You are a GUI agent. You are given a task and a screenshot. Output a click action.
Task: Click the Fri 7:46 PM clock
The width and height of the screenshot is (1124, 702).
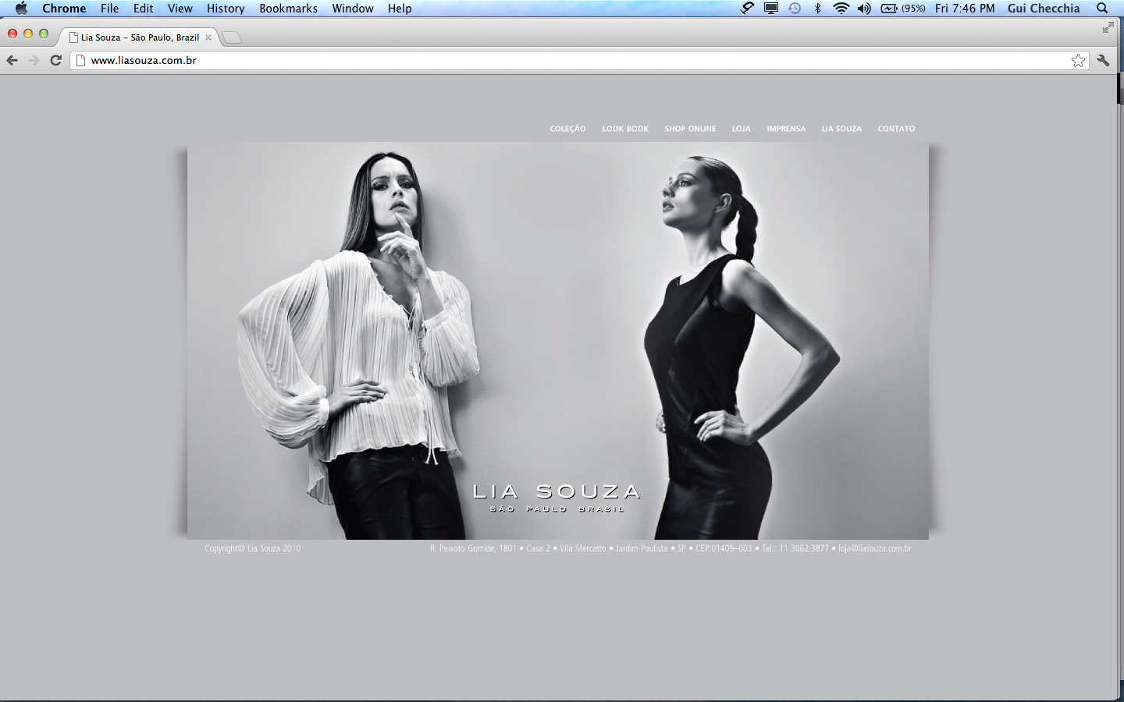[x=965, y=8]
